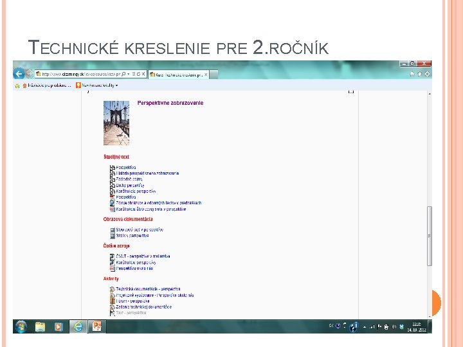Open Technická dokumentácia - perspektíva activity

[x=148, y=289]
